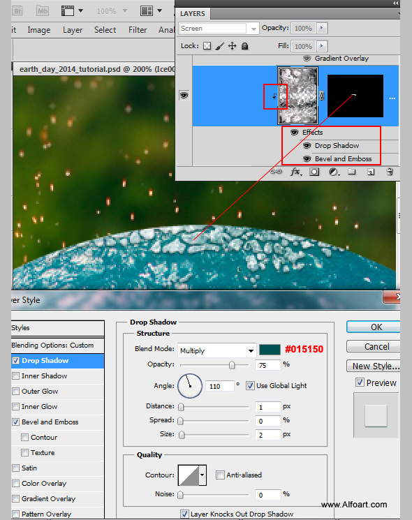Uncheck the Drop Shadow style checkbox
This screenshot has height=520, width=412.
coord(15,360)
